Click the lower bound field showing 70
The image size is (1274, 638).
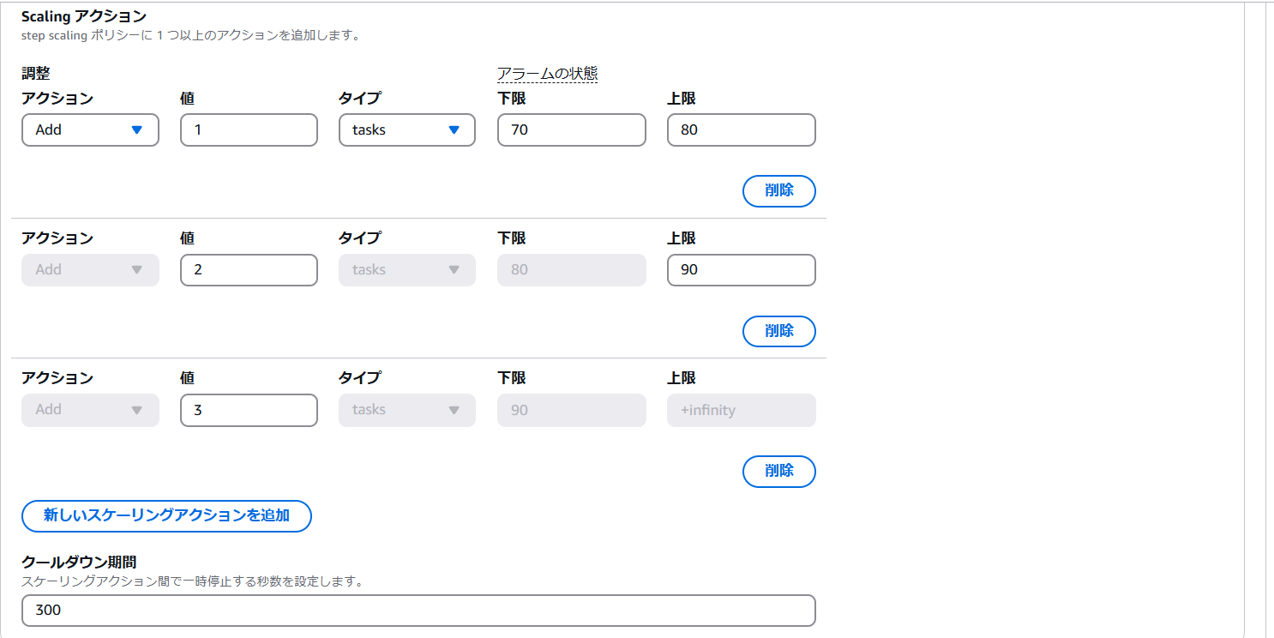point(572,130)
